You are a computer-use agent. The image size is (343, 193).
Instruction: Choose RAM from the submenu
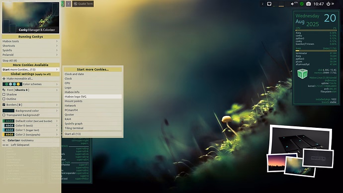pos(93,119)
